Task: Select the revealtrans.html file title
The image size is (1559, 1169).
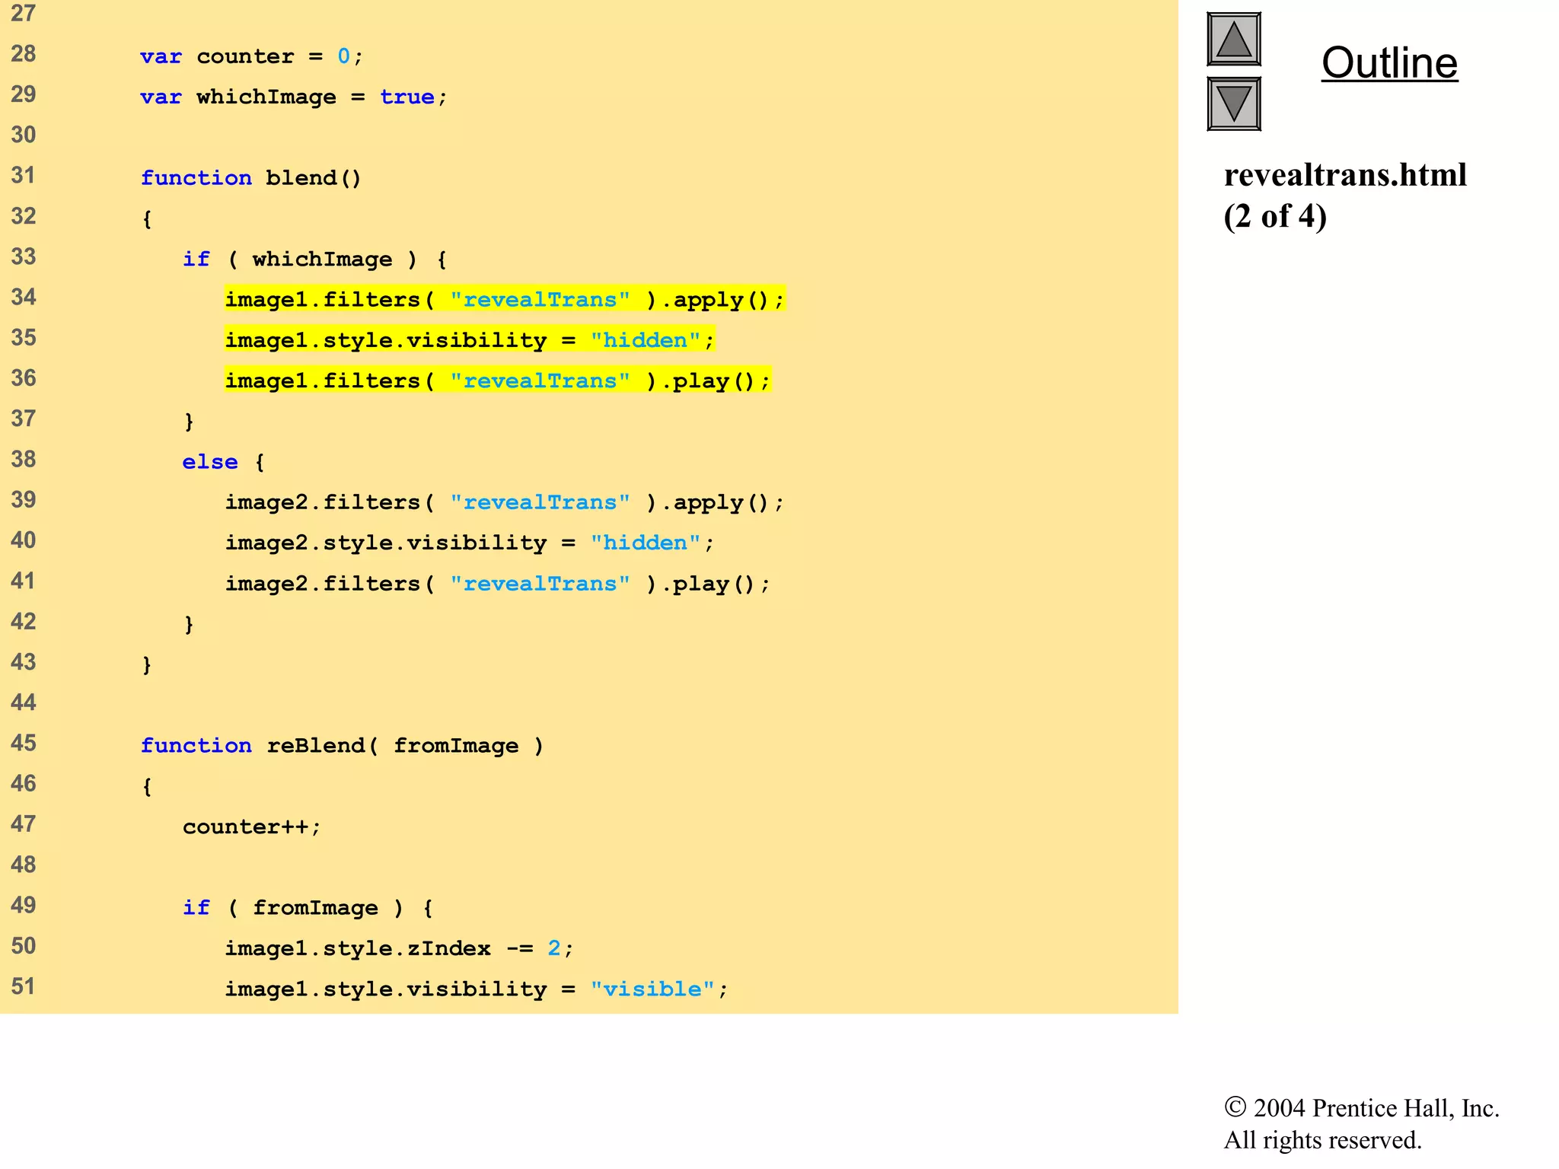Action: click(1345, 175)
